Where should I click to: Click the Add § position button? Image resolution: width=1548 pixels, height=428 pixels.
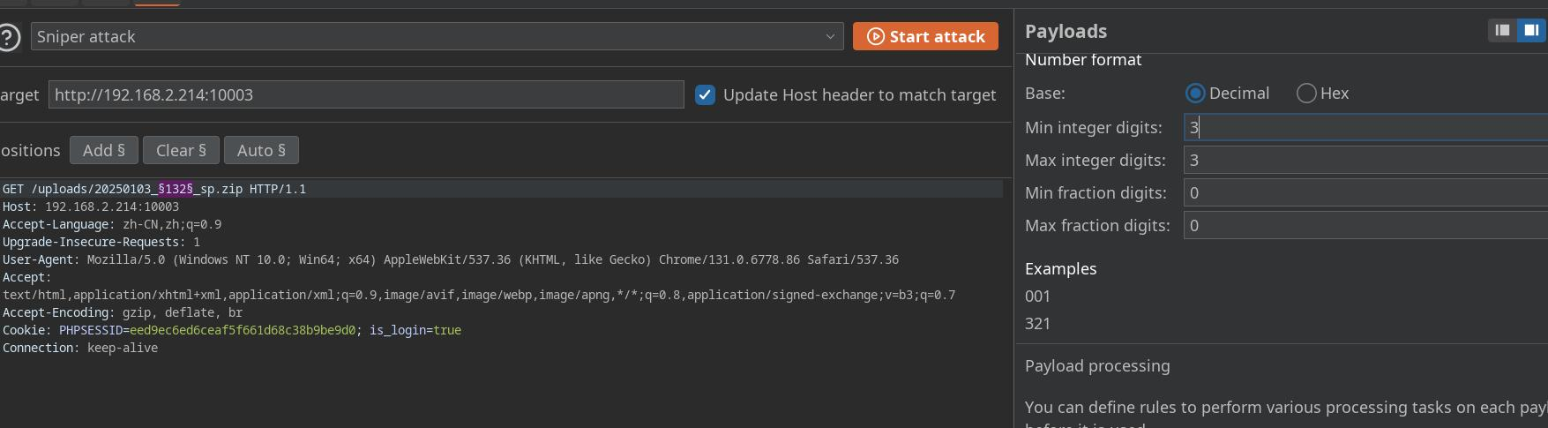click(103, 150)
